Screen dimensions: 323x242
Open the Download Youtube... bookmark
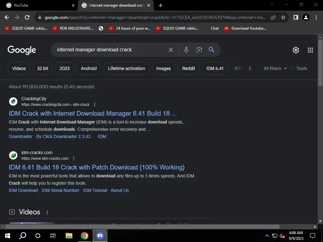click(245, 28)
